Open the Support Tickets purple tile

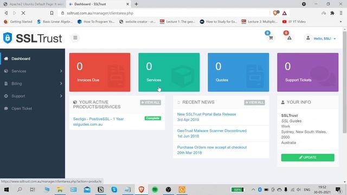coord(308,72)
